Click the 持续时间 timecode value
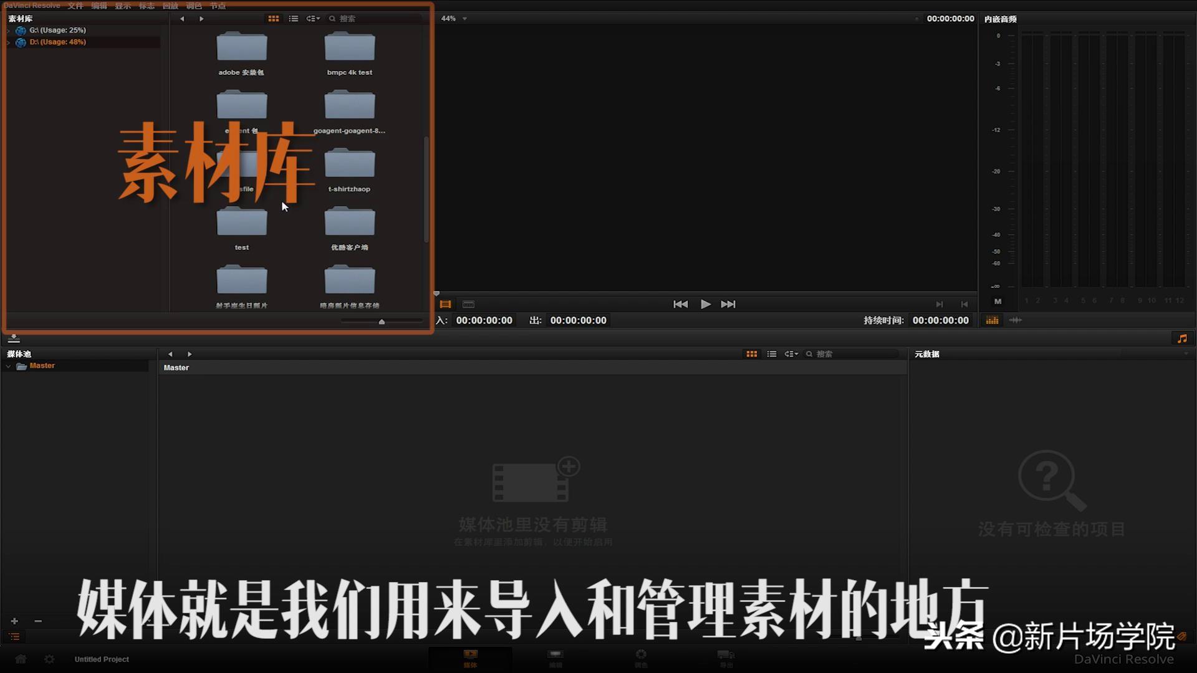Screen dimensions: 1197x673 (x=940, y=320)
